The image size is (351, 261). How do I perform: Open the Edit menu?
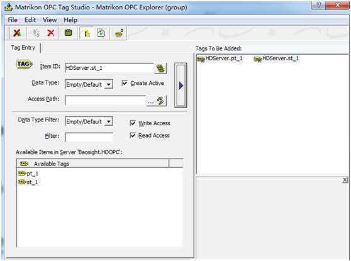[30, 20]
